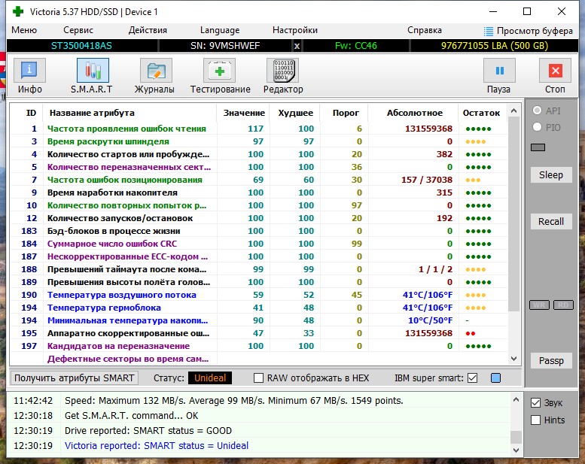Click the Просмотр буфера label
585x464 pixels.
535,31
